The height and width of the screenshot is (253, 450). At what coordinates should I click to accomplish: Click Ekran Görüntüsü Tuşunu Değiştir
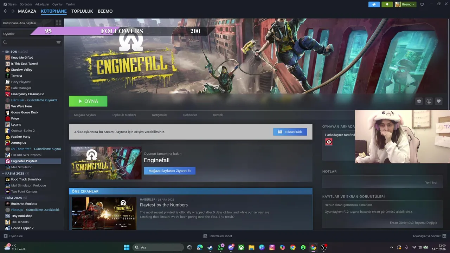tap(413, 223)
